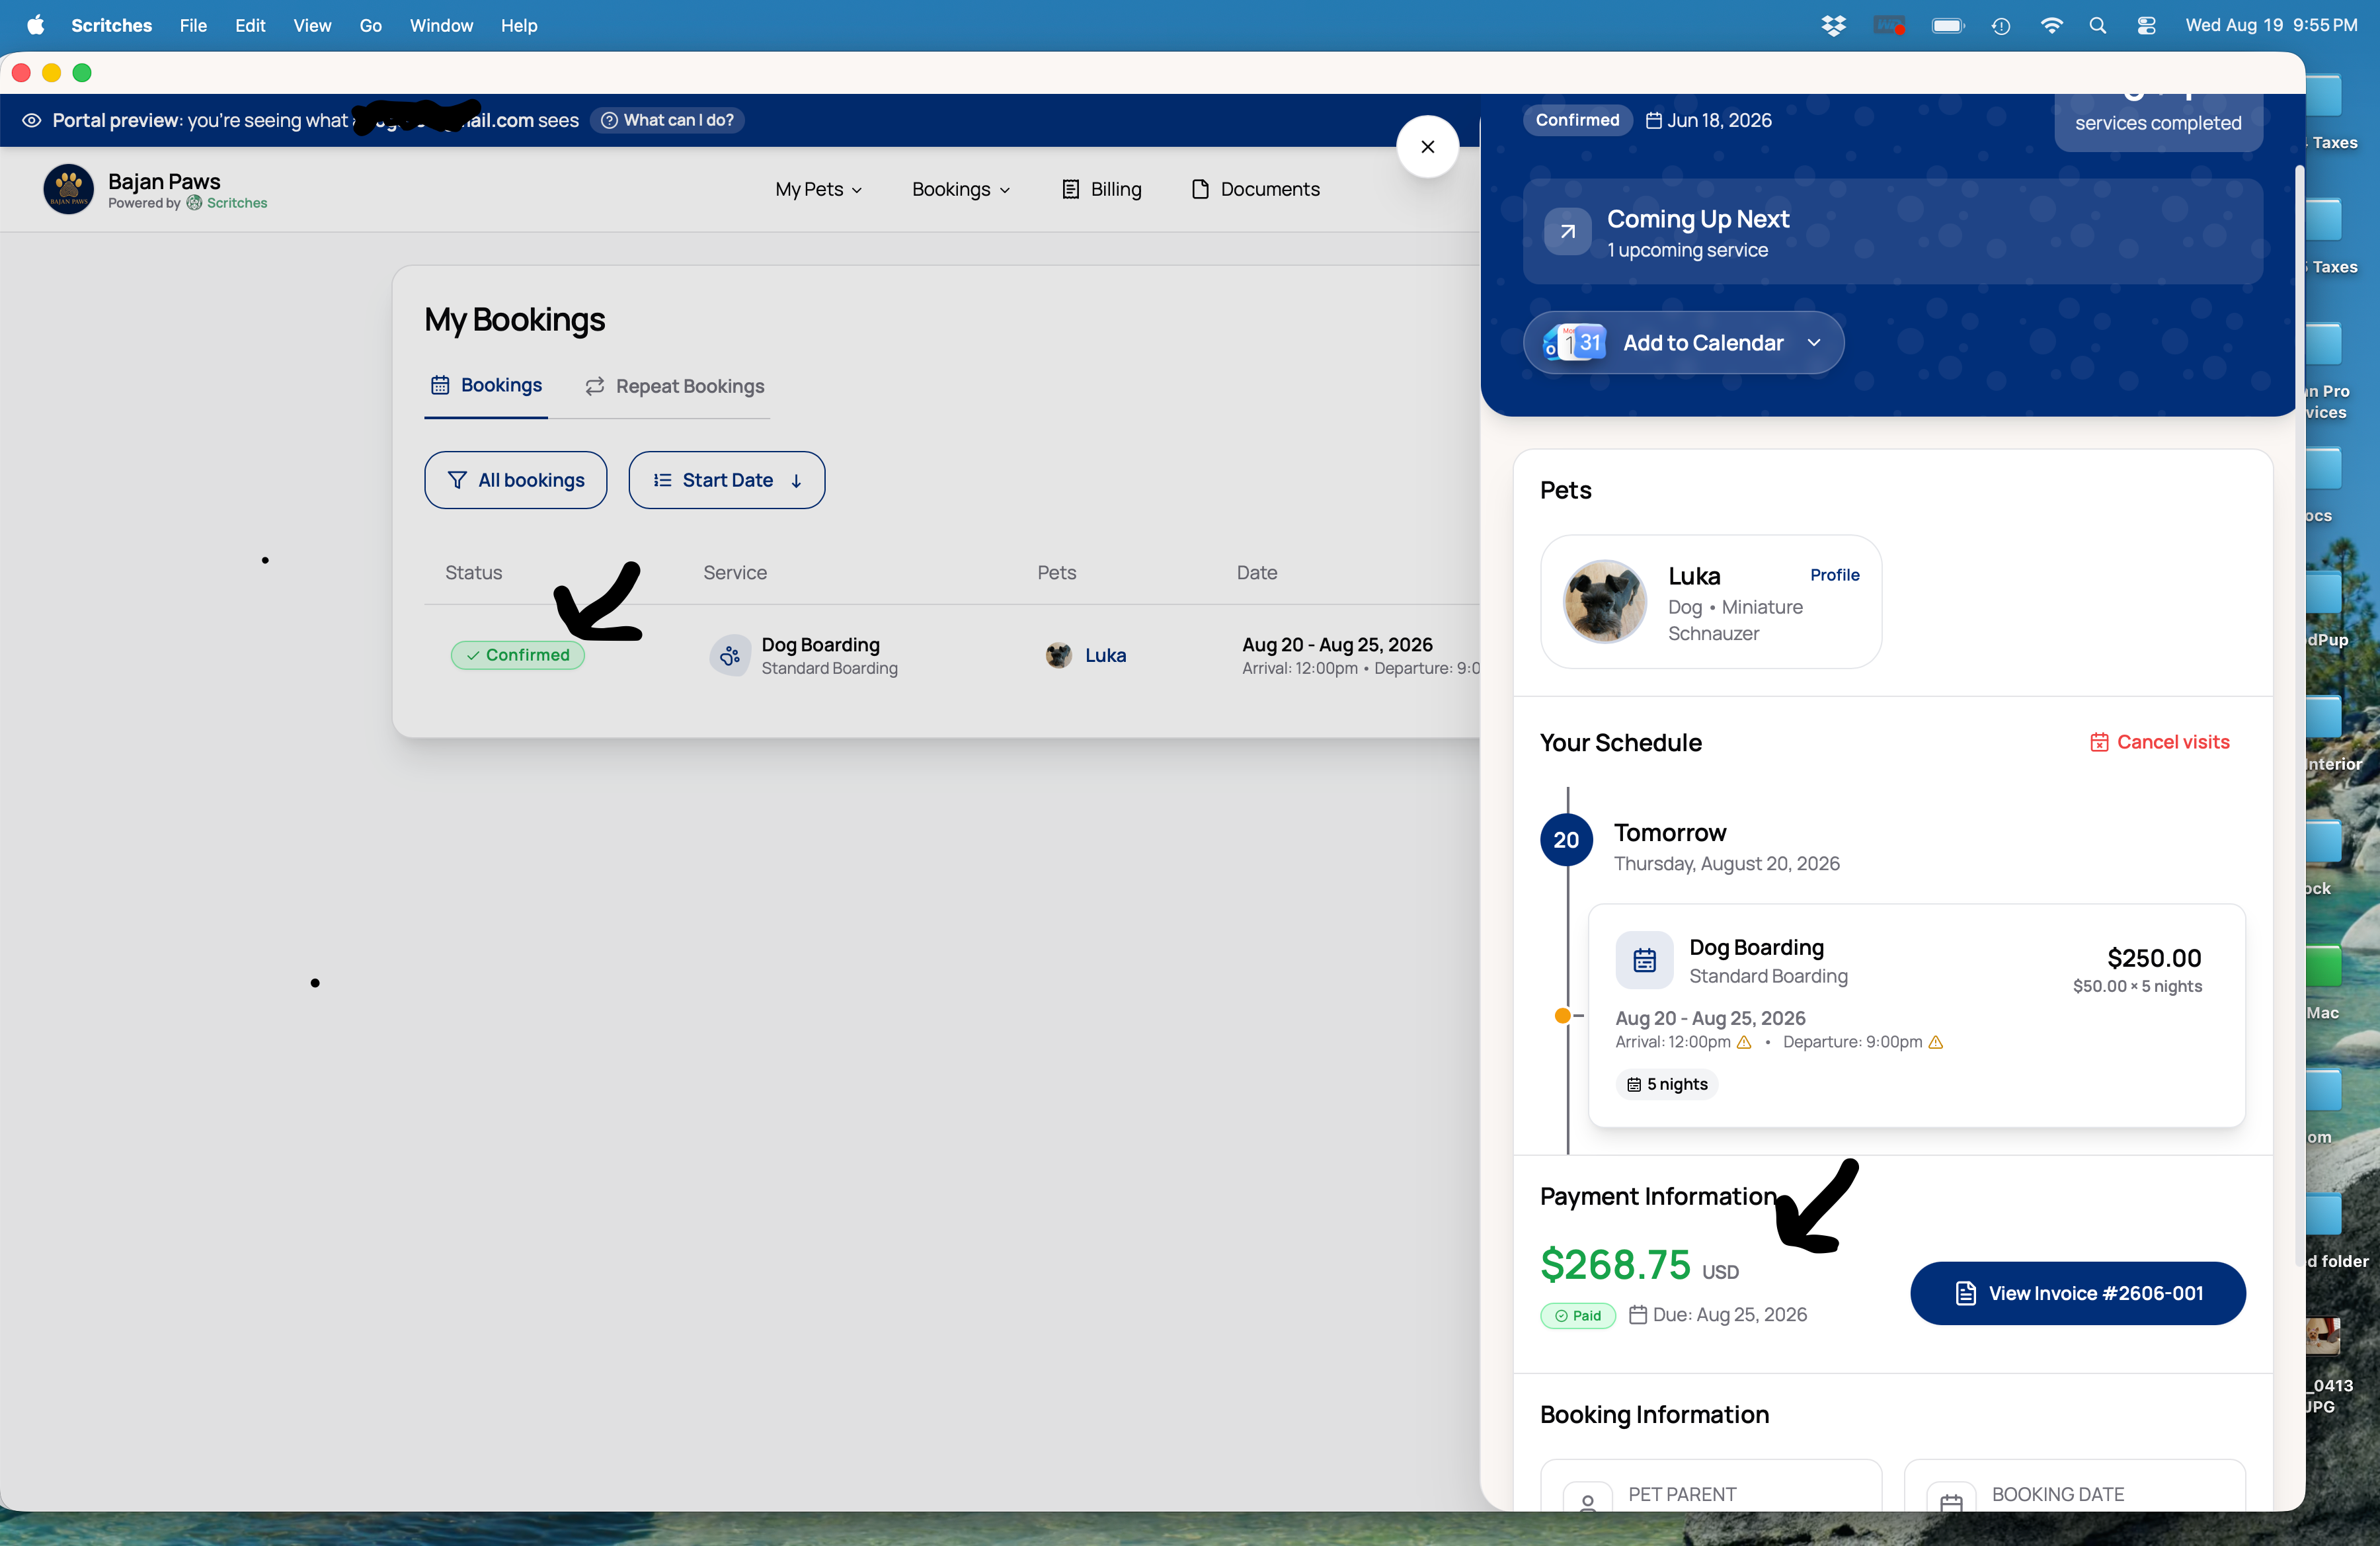Open Luka's Profile link

tap(1835, 575)
